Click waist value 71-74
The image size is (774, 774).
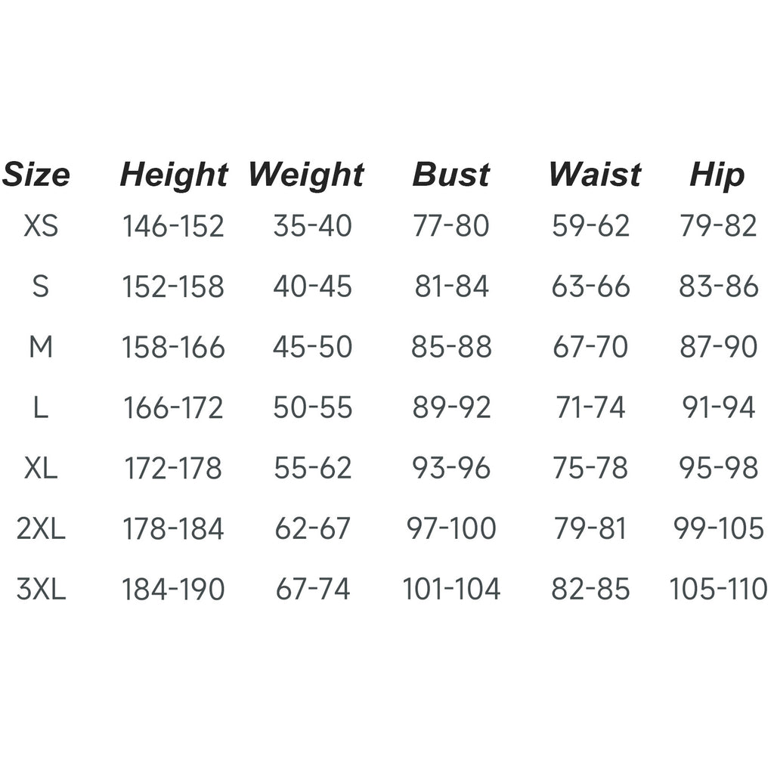[x=590, y=407]
